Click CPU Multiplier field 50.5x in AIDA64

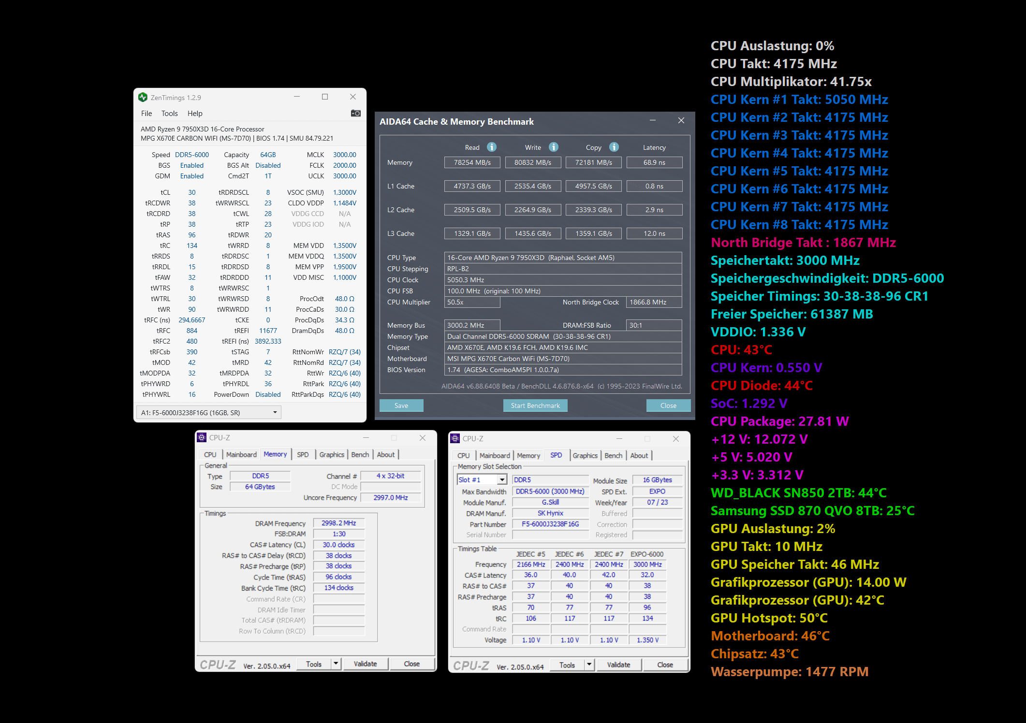(472, 302)
